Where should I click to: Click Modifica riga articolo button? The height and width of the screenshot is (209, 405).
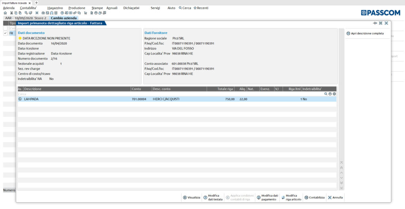pyautogui.click(x=291, y=198)
